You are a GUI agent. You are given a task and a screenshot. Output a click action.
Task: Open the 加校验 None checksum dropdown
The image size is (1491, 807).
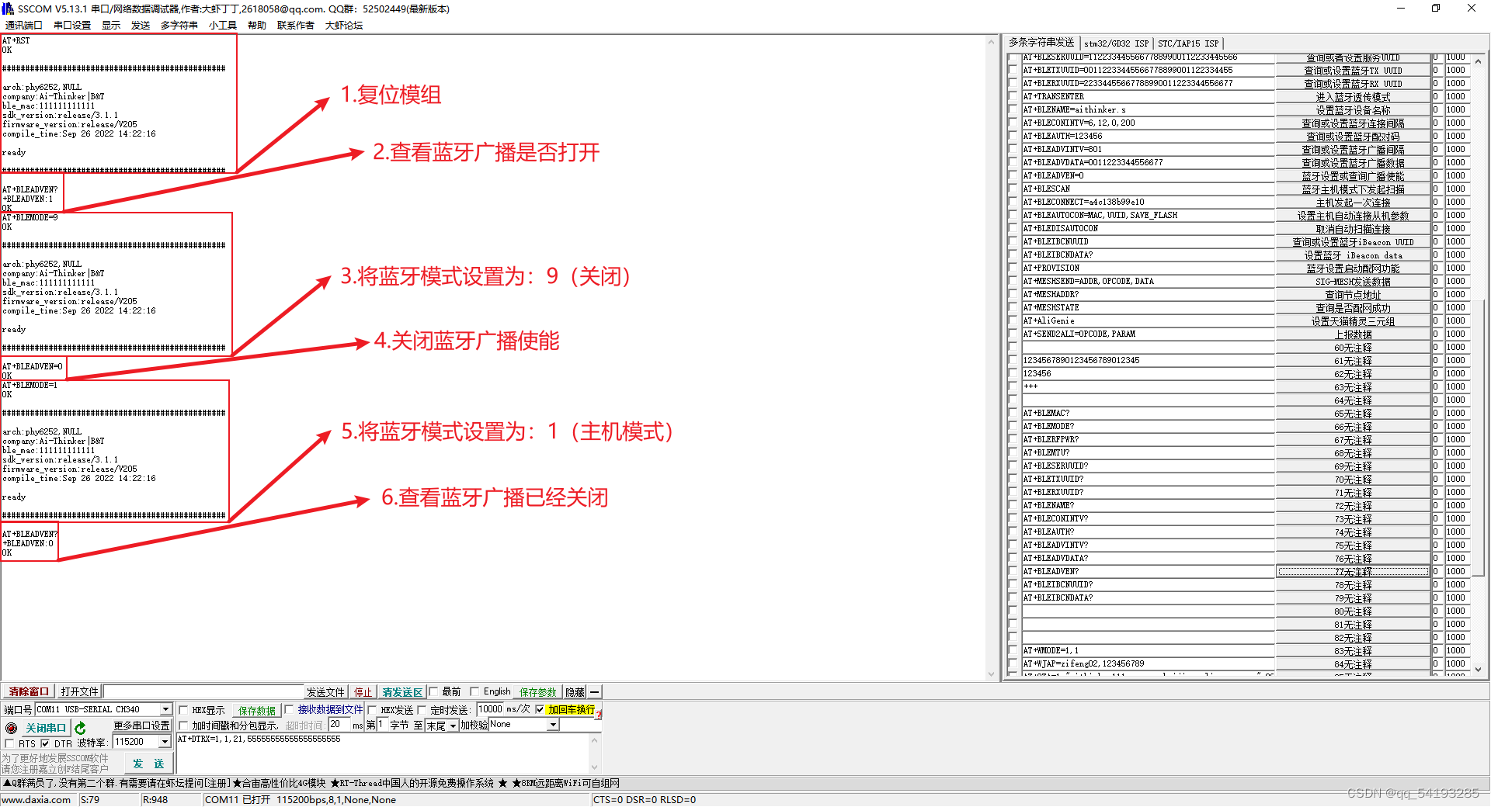tap(553, 725)
